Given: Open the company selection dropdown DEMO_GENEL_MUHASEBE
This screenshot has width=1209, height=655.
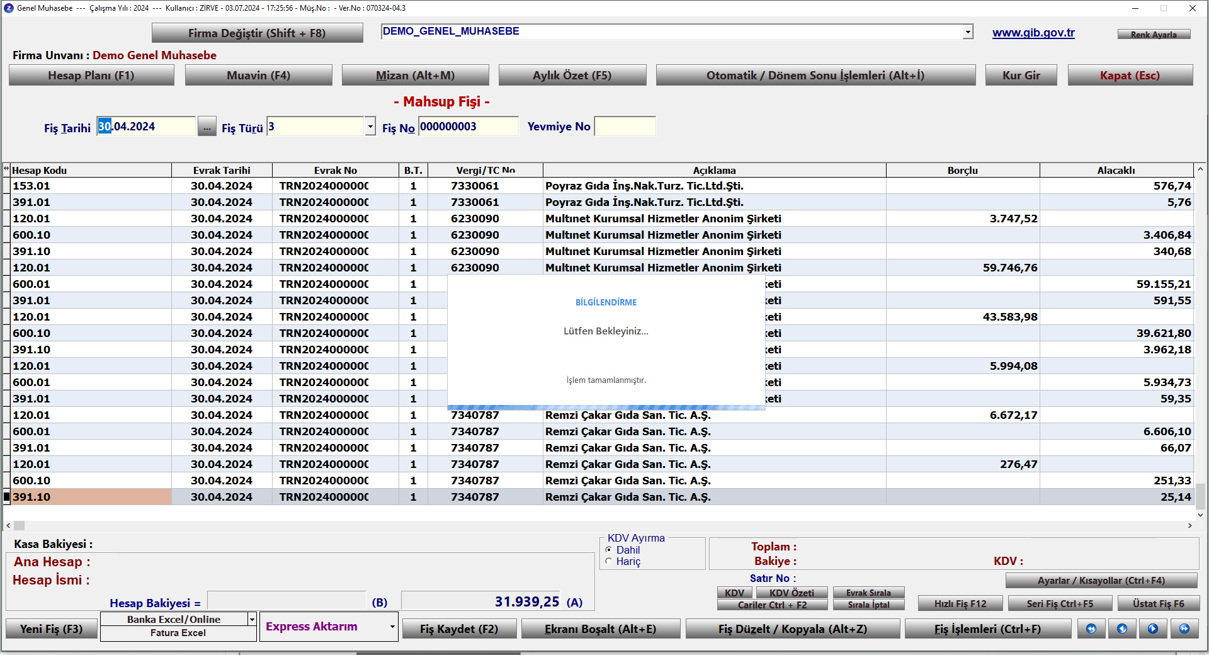Looking at the screenshot, I should click(x=968, y=32).
